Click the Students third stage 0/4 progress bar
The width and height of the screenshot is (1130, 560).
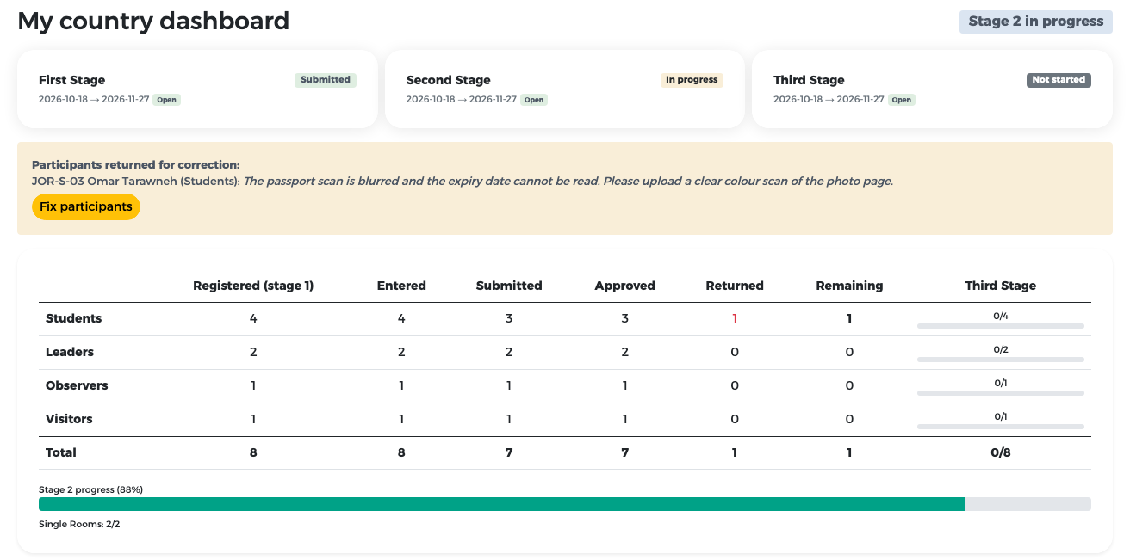click(x=1001, y=326)
